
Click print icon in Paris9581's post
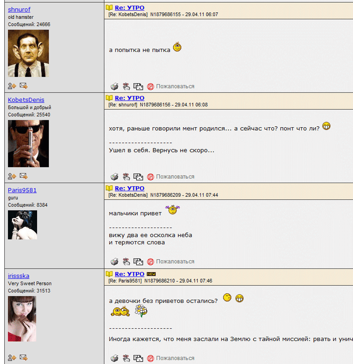point(114,262)
